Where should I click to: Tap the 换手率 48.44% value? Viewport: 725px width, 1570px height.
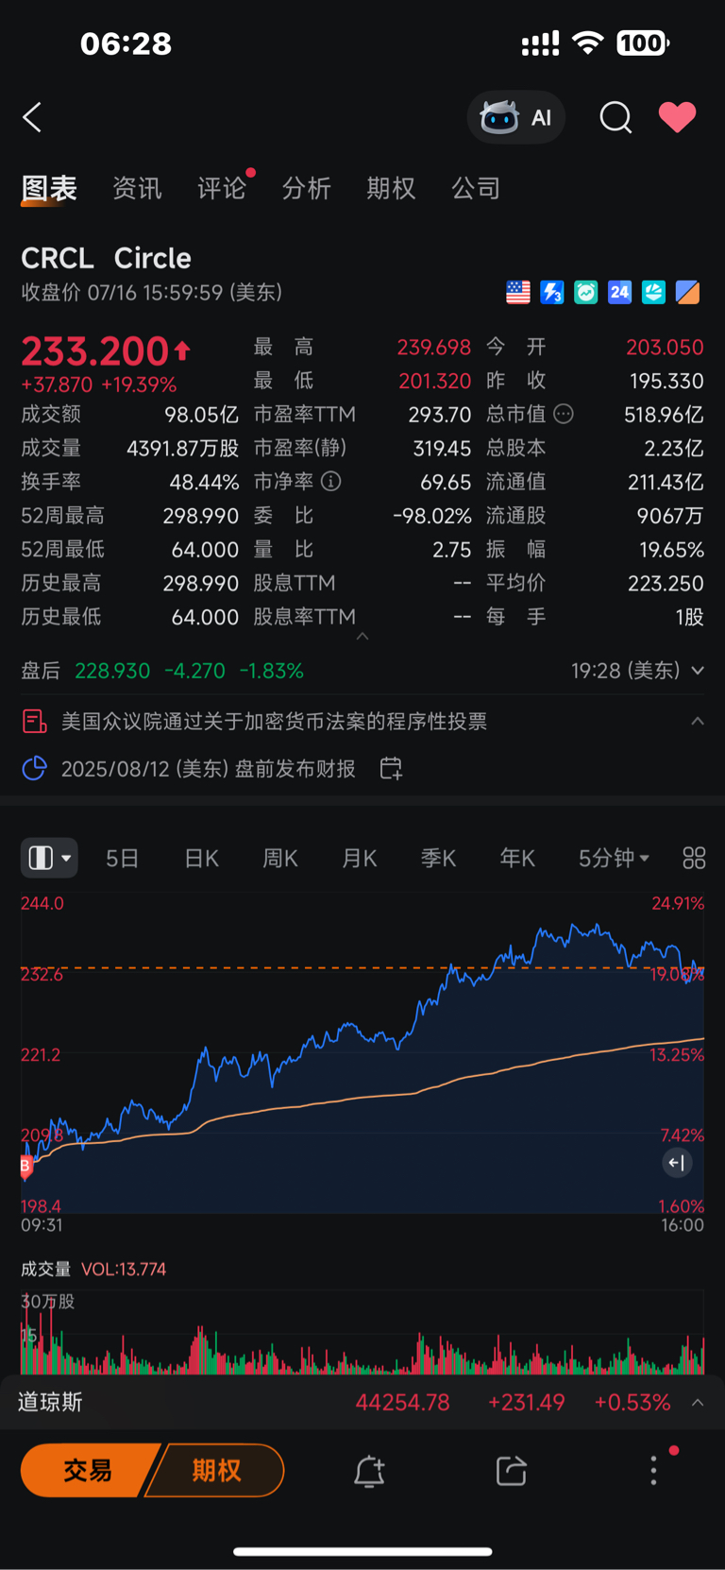(x=204, y=482)
